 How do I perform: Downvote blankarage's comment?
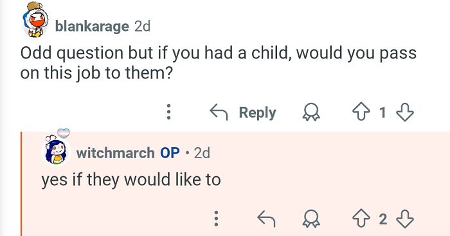404,112
